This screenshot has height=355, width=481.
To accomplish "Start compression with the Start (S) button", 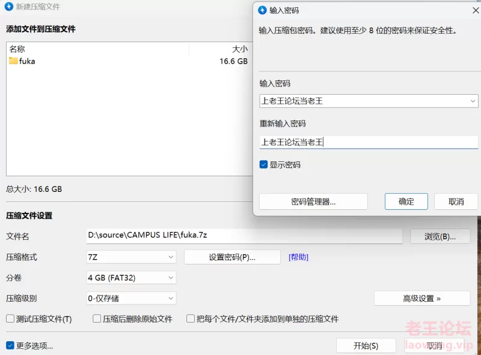I will coord(366,345).
